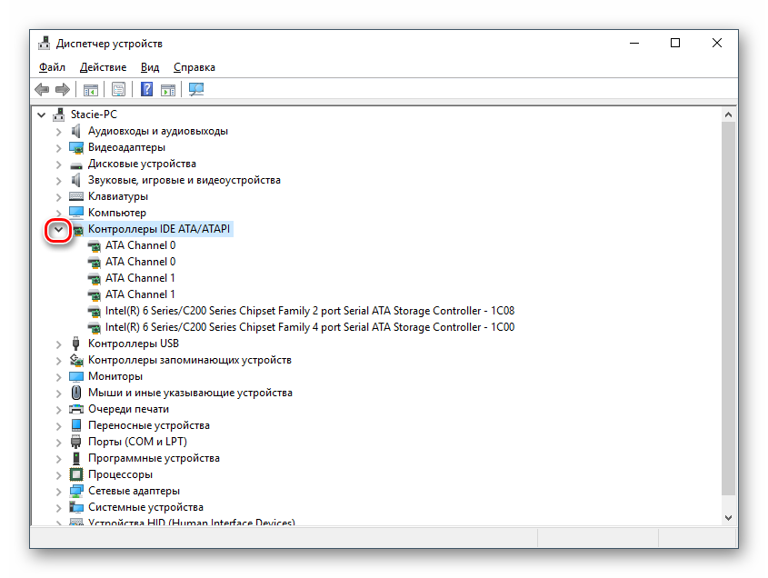Click the Компьютер monitor icon
The height and width of the screenshot is (578, 768).
(76, 213)
